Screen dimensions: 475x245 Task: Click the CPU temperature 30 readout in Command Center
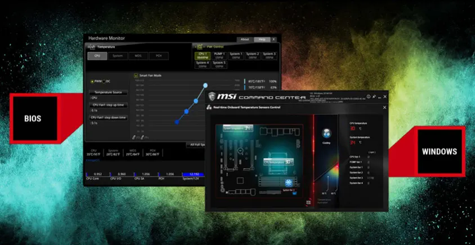[353, 128]
